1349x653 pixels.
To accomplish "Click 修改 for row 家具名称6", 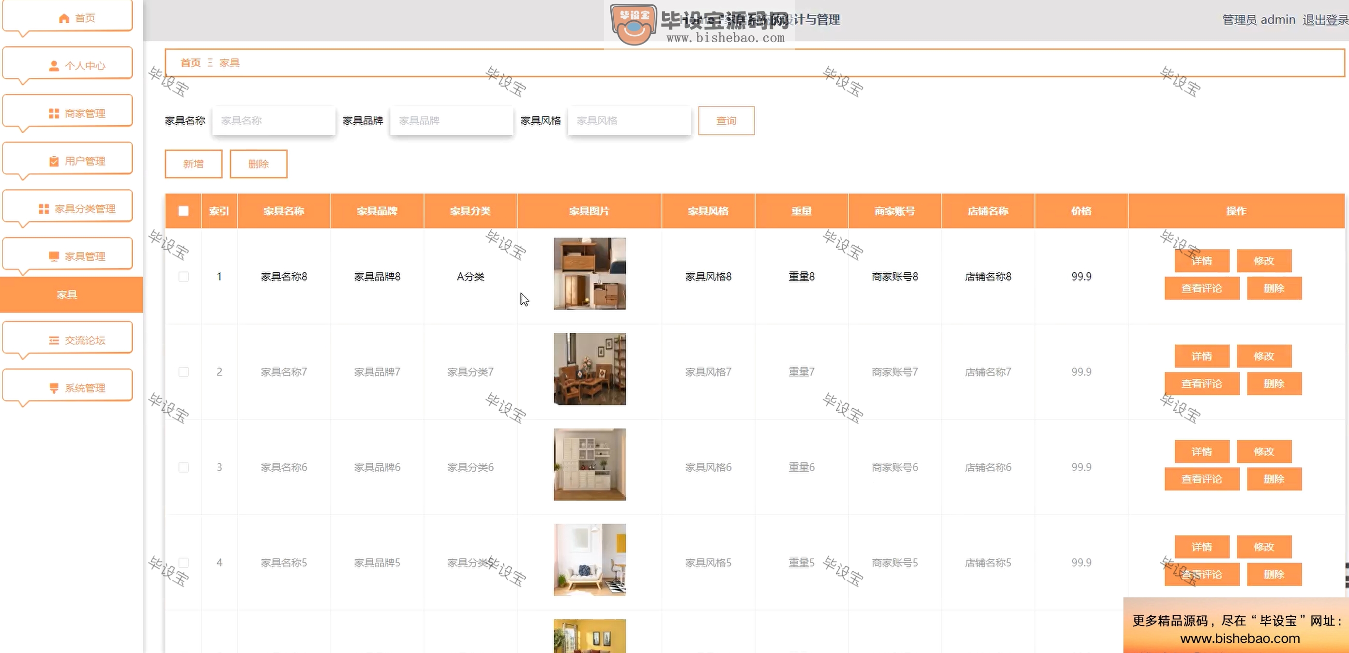I will click(x=1264, y=452).
